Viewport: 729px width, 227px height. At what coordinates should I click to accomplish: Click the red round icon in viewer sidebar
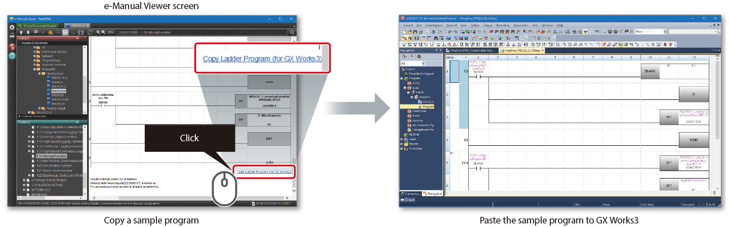point(12,47)
